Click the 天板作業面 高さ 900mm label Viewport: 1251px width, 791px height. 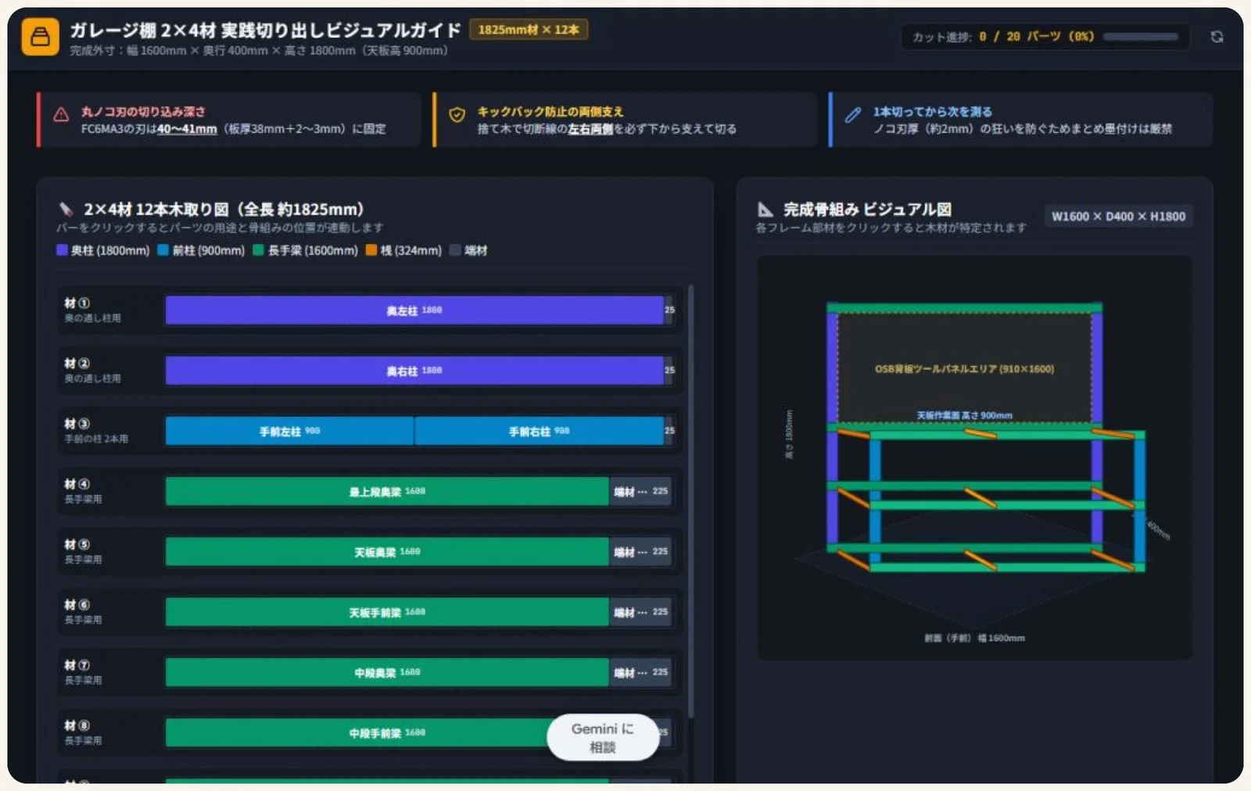964,415
